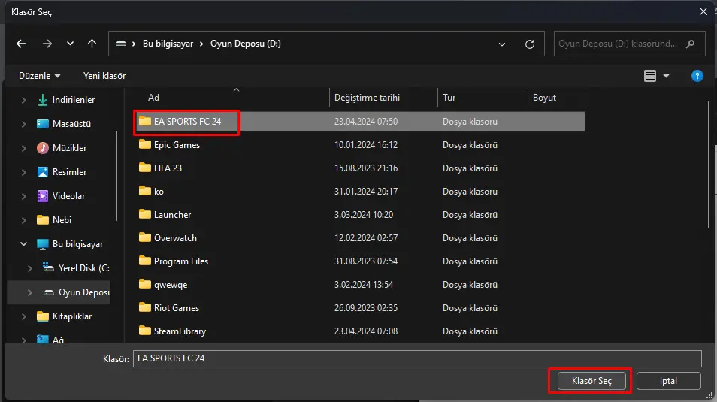Select the SteamLibrary folder icon

[145, 331]
